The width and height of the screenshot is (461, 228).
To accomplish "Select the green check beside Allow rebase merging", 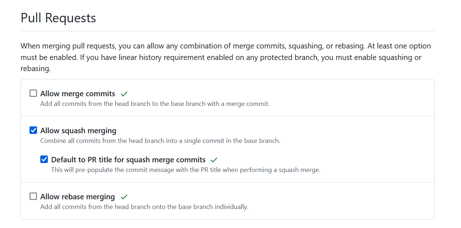I will click(124, 196).
